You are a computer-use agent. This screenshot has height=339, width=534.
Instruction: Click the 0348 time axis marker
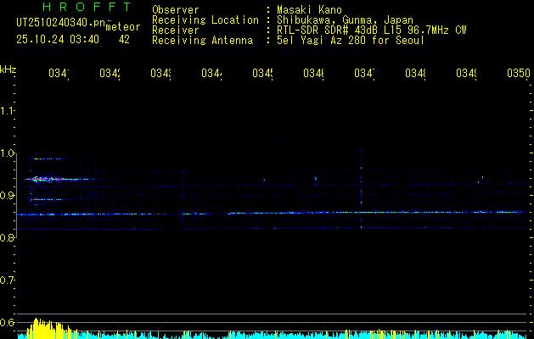coord(415,73)
